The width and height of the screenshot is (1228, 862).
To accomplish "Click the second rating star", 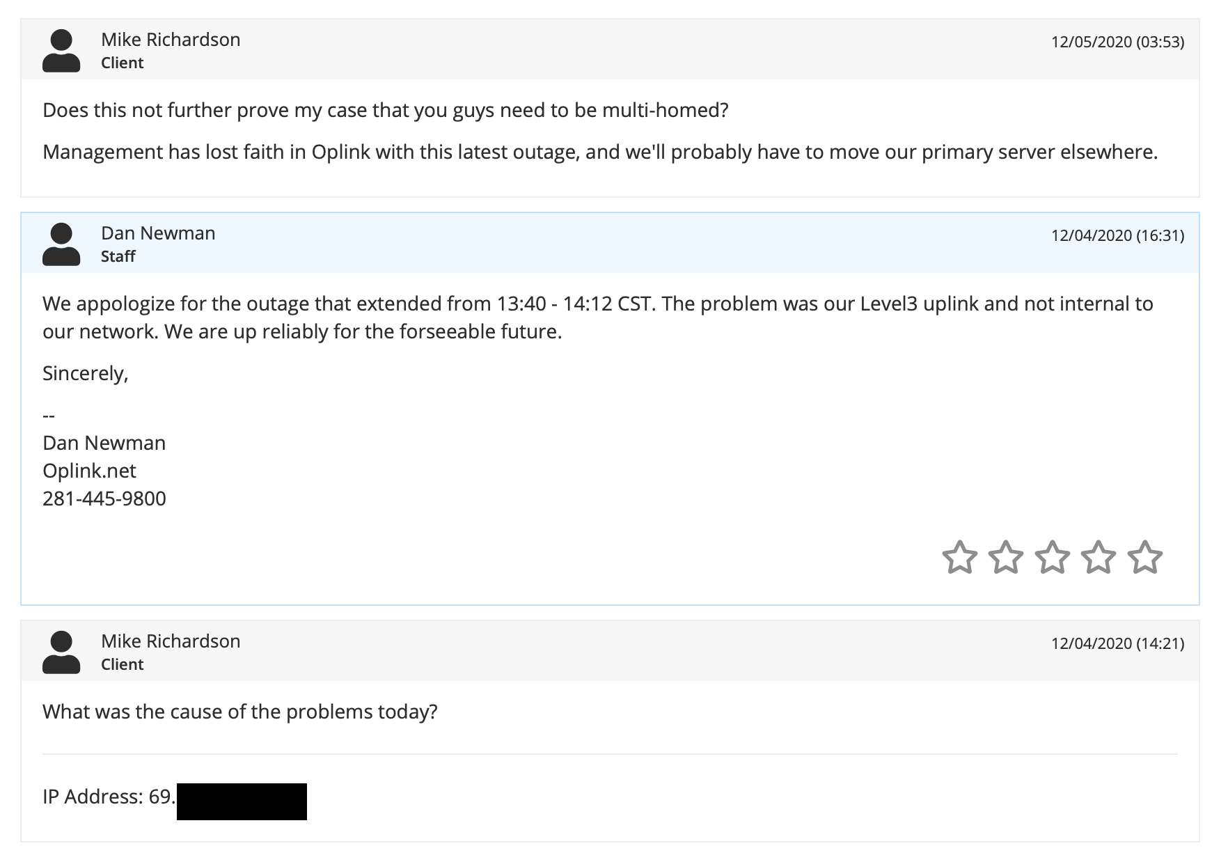I will coord(1006,557).
